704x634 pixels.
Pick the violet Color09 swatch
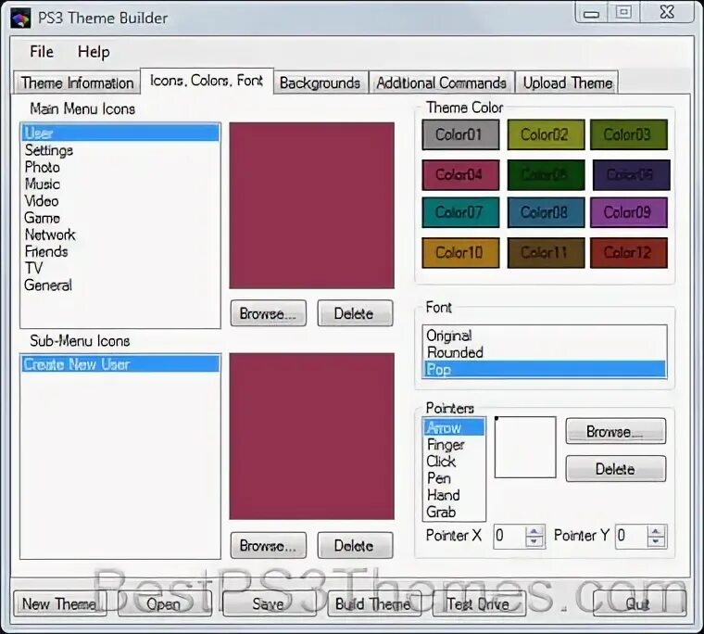click(x=629, y=212)
